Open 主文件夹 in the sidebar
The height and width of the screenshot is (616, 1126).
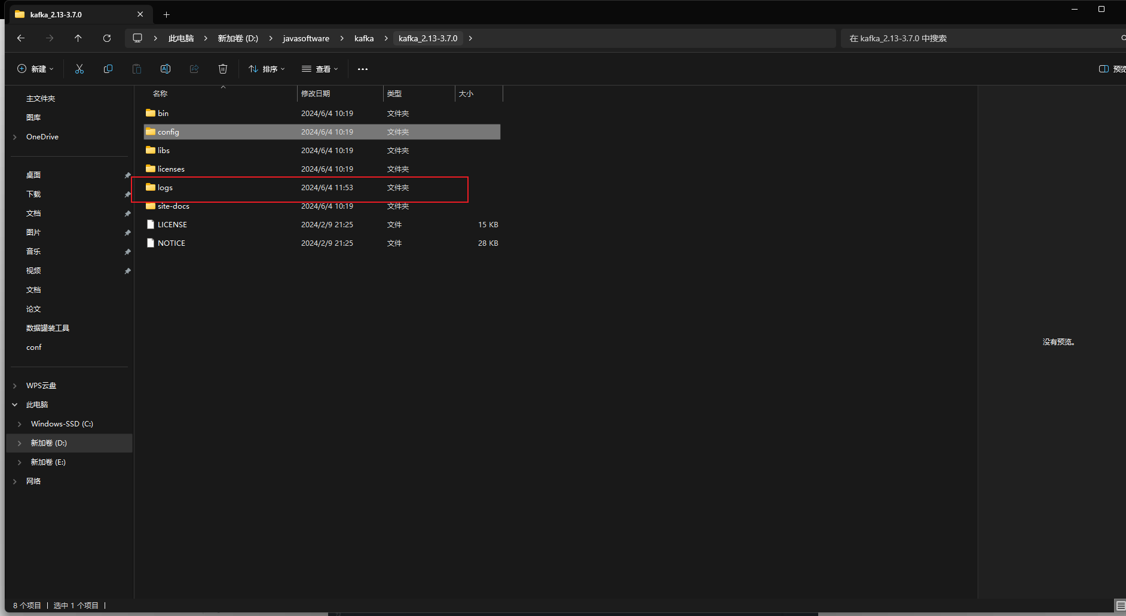[41, 99]
